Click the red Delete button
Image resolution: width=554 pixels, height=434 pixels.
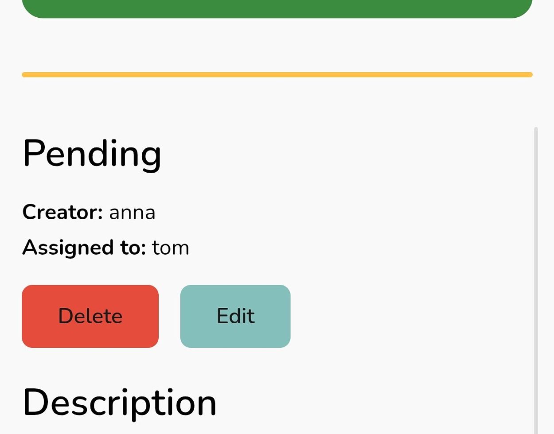click(x=90, y=316)
